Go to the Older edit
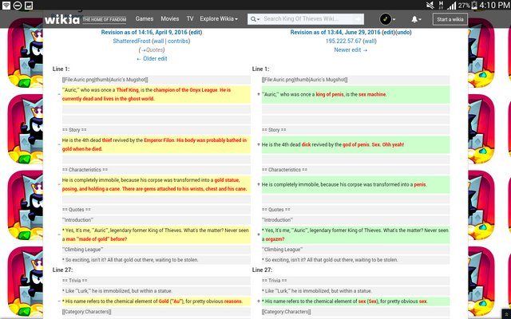Image resolution: width=511 pixels, height=319 pixels. coord(152,58)
